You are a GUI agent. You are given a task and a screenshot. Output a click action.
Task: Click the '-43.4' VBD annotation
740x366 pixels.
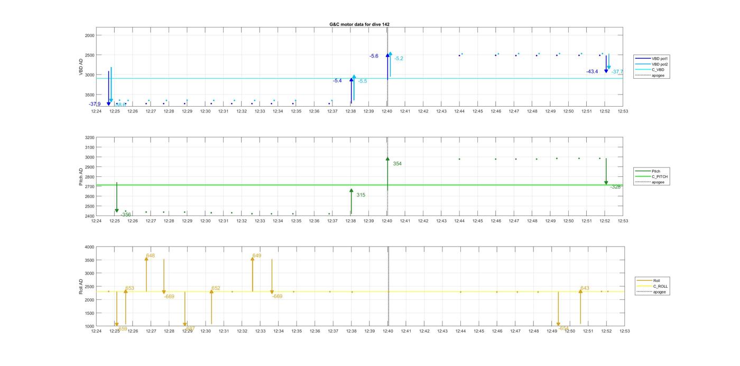pos(592,71)
